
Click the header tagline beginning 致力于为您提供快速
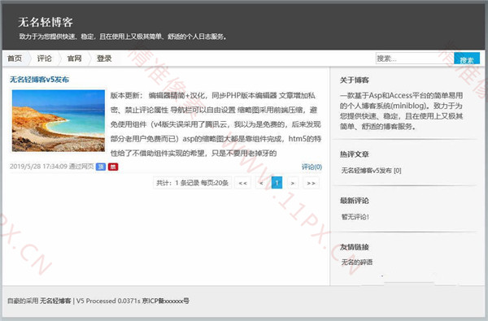coord(123,37)
